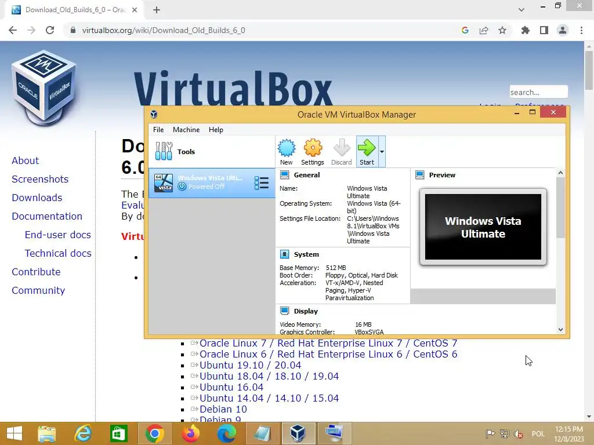This screenshot has height=445, width=594.
Task: Open the VM list-menu icon beside Windows Vista
Action: pyautogui.click(x=262, y=183)
